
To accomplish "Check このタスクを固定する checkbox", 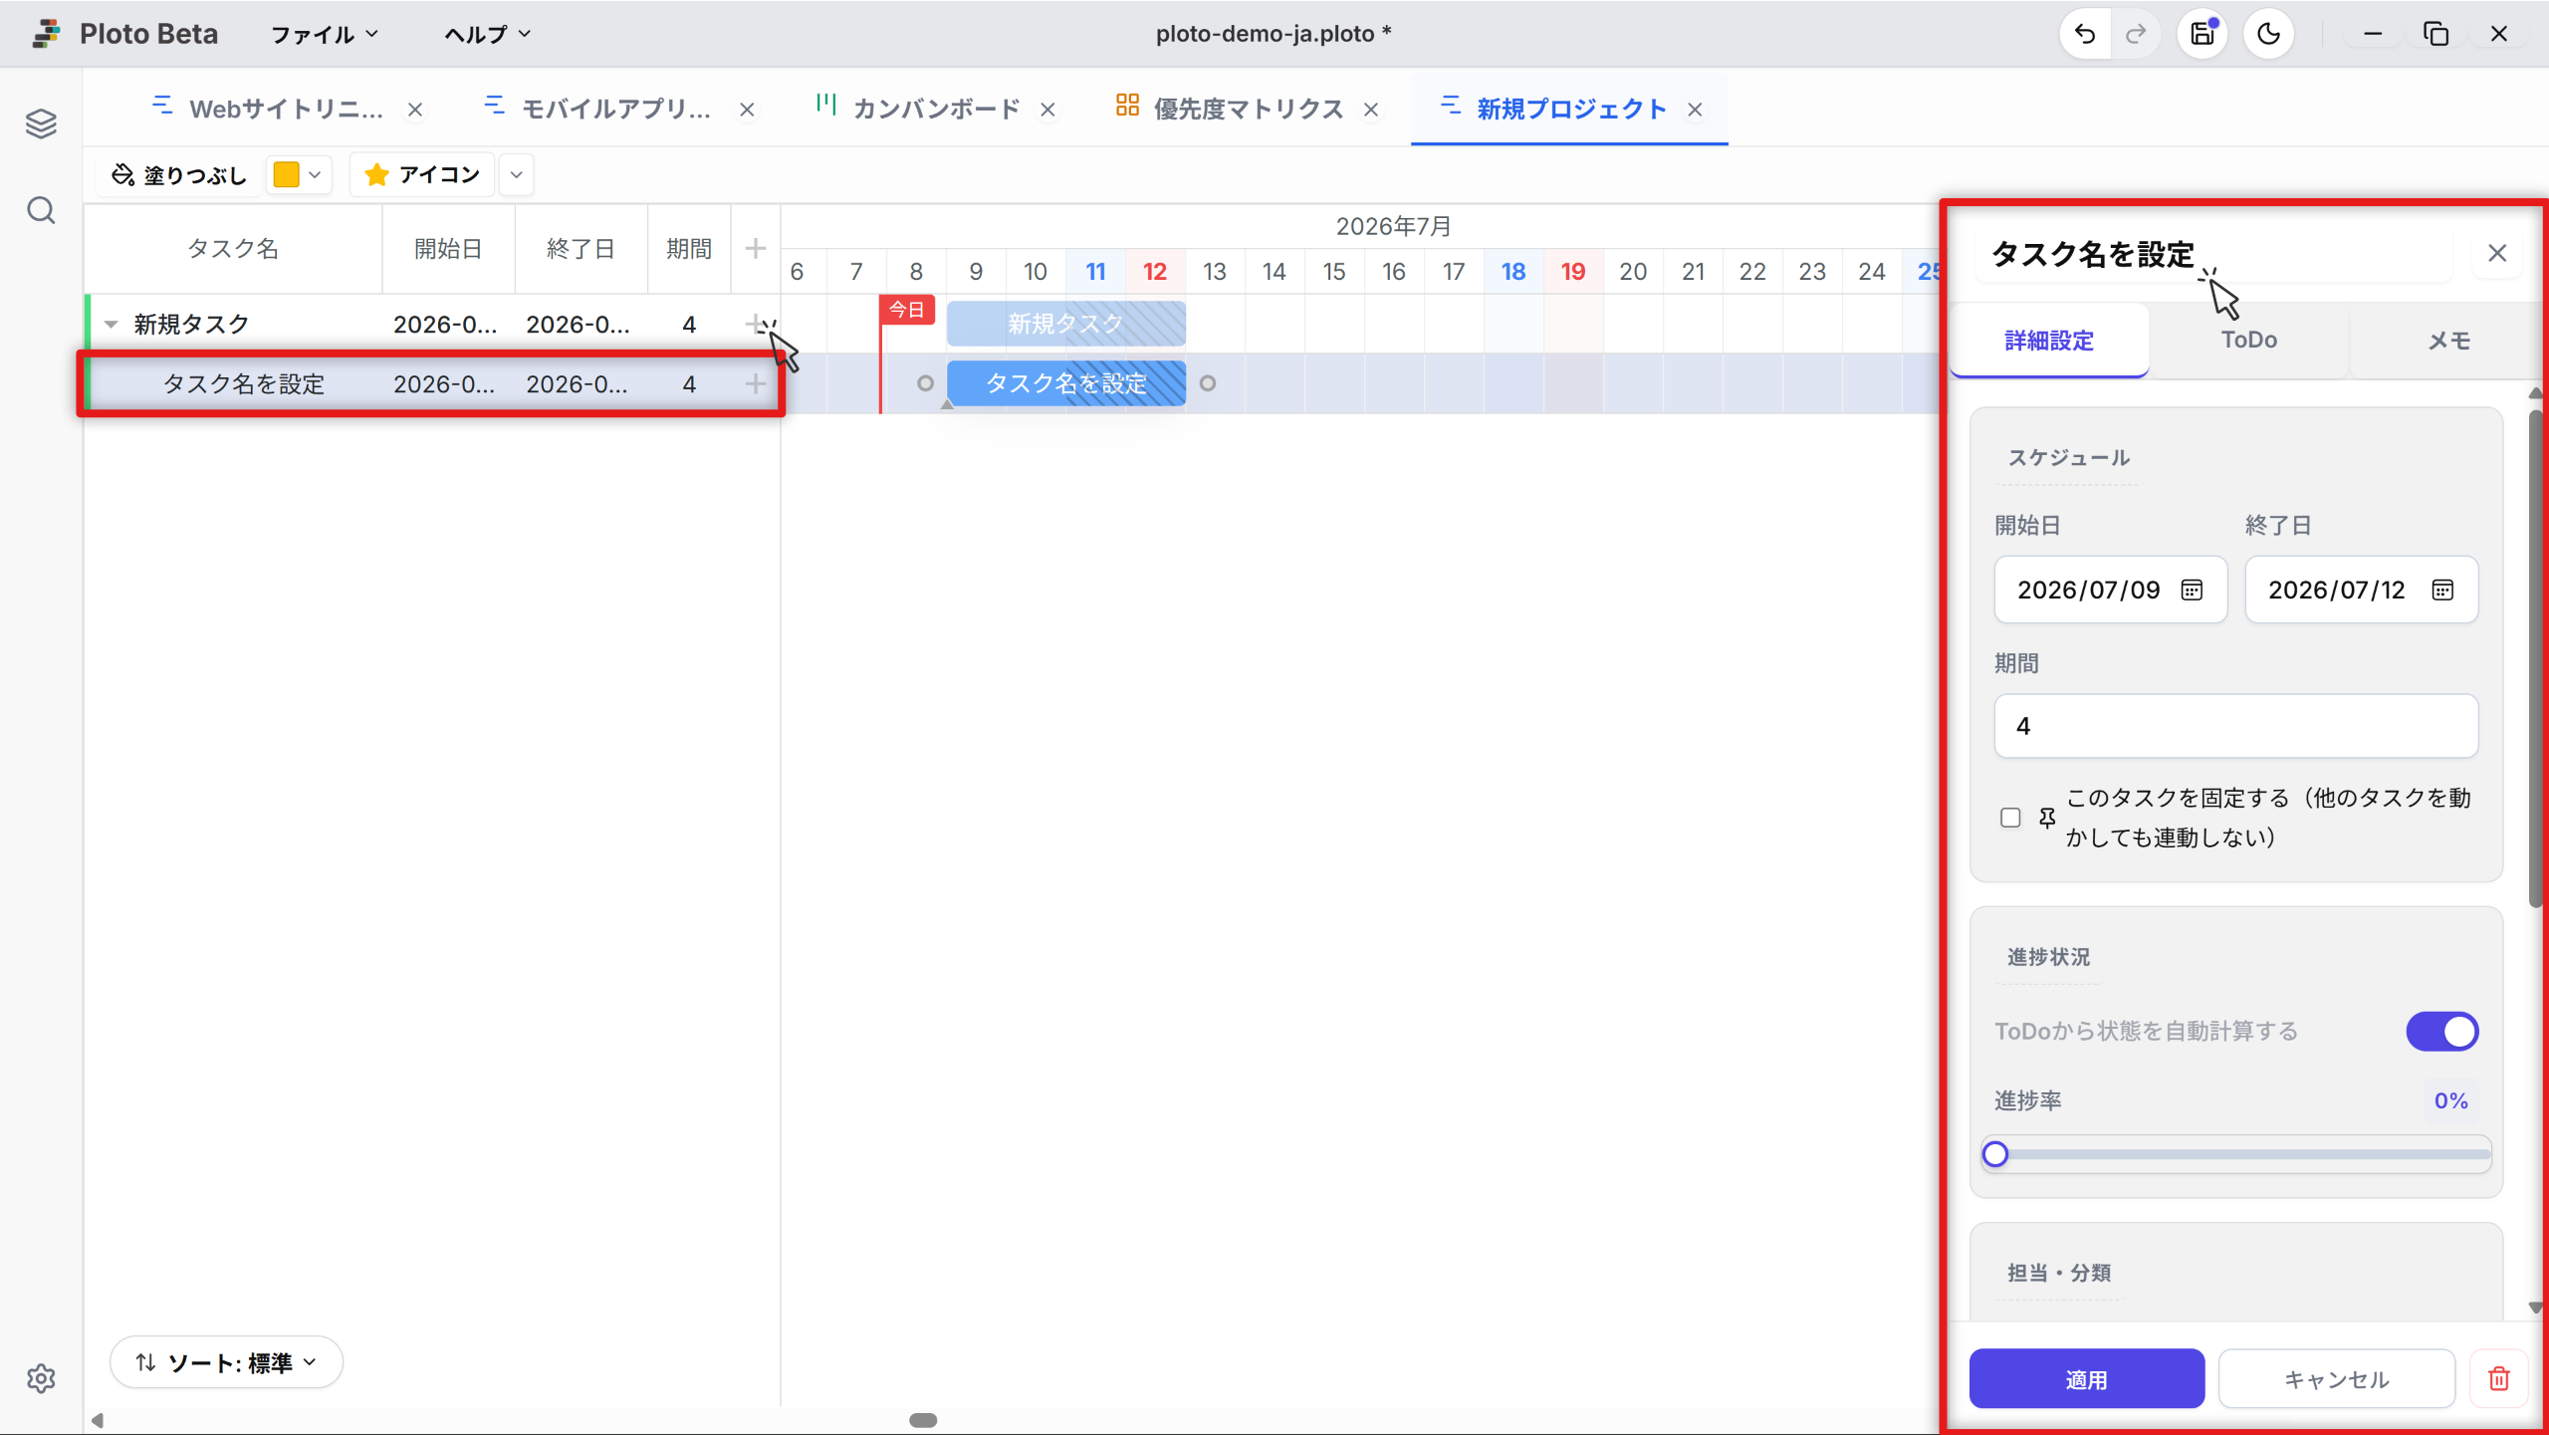I will [2010, 818].
